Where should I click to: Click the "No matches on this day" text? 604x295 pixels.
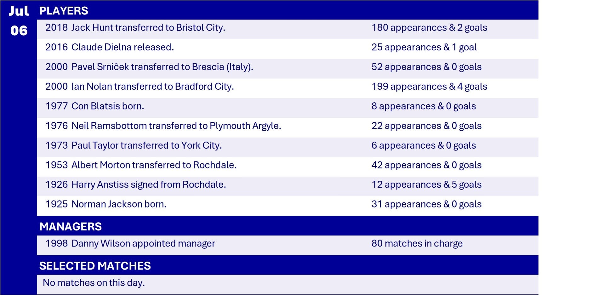pyautogui.click(x=94, y=283)
